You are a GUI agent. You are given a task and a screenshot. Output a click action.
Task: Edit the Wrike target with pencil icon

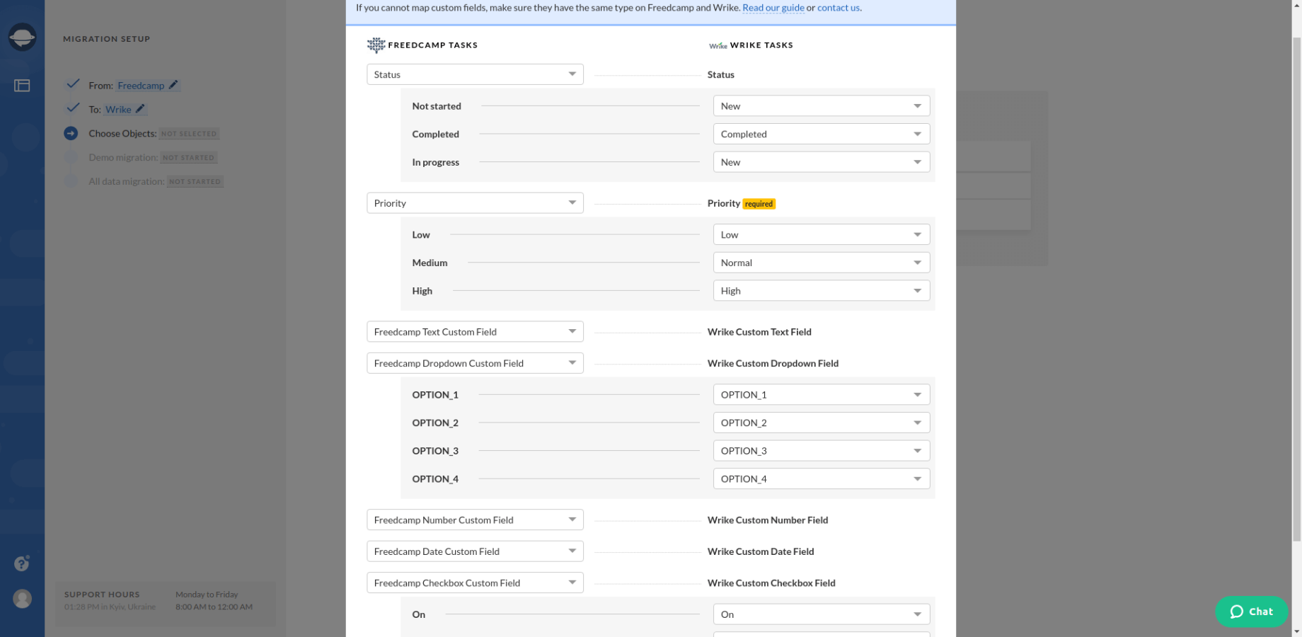point(140,109)
